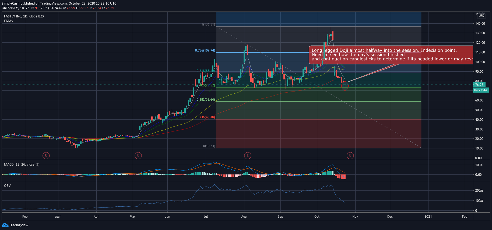Click the Jul label on the time axis
This screenshot has width=492, height=230.
206,217
